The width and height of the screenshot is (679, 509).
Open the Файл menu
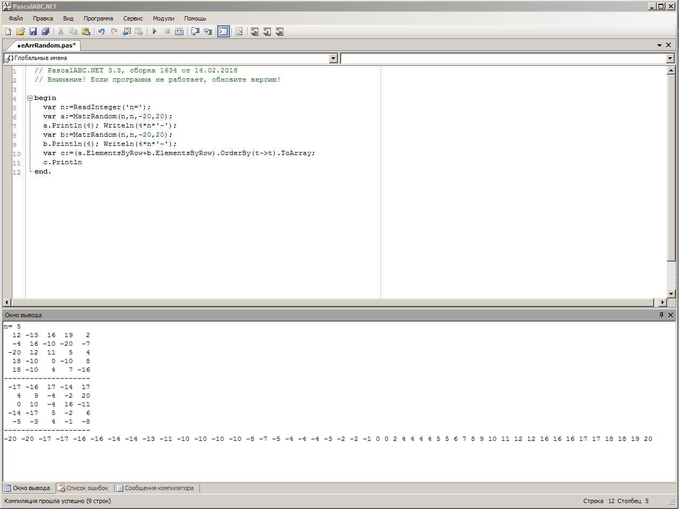point(16,18)
